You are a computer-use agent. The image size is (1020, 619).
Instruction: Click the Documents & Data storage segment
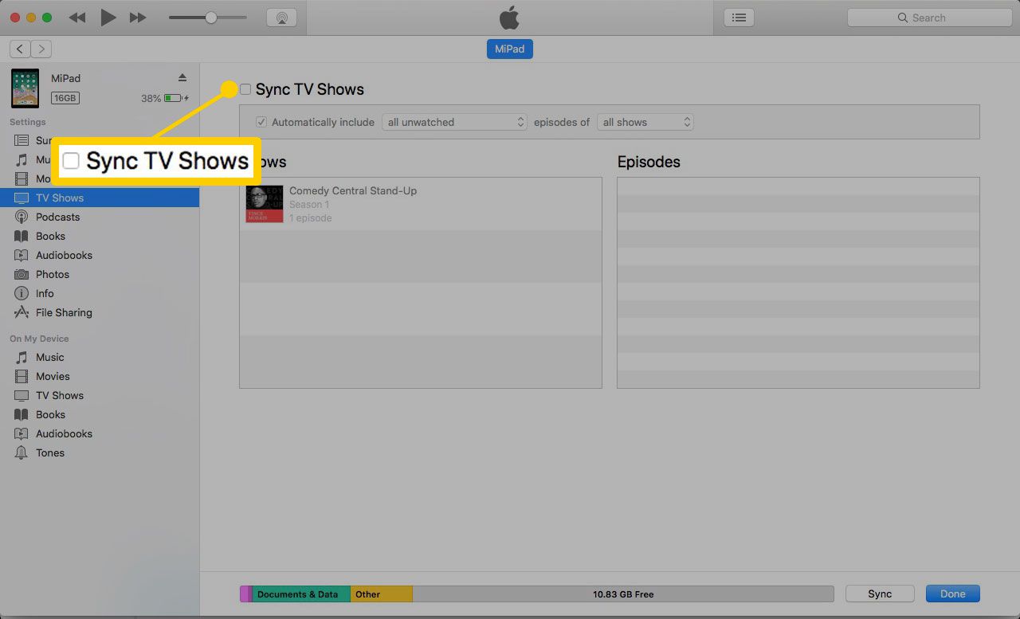click(x=301, y=594)
